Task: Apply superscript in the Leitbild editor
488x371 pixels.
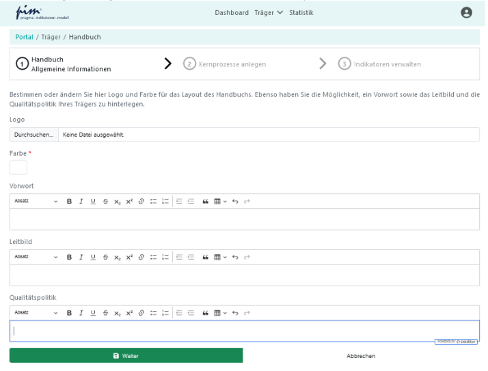Action: [129, 257]
